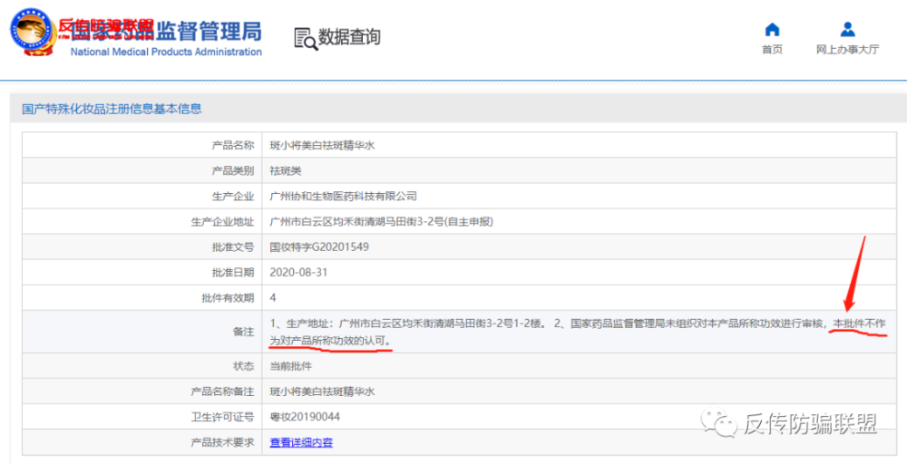Select the 批准文号 row label

point(233,247)
